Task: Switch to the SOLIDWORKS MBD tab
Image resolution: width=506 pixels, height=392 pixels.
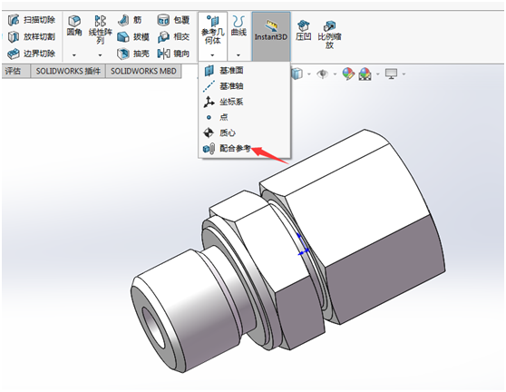Action: pos(143,71)
